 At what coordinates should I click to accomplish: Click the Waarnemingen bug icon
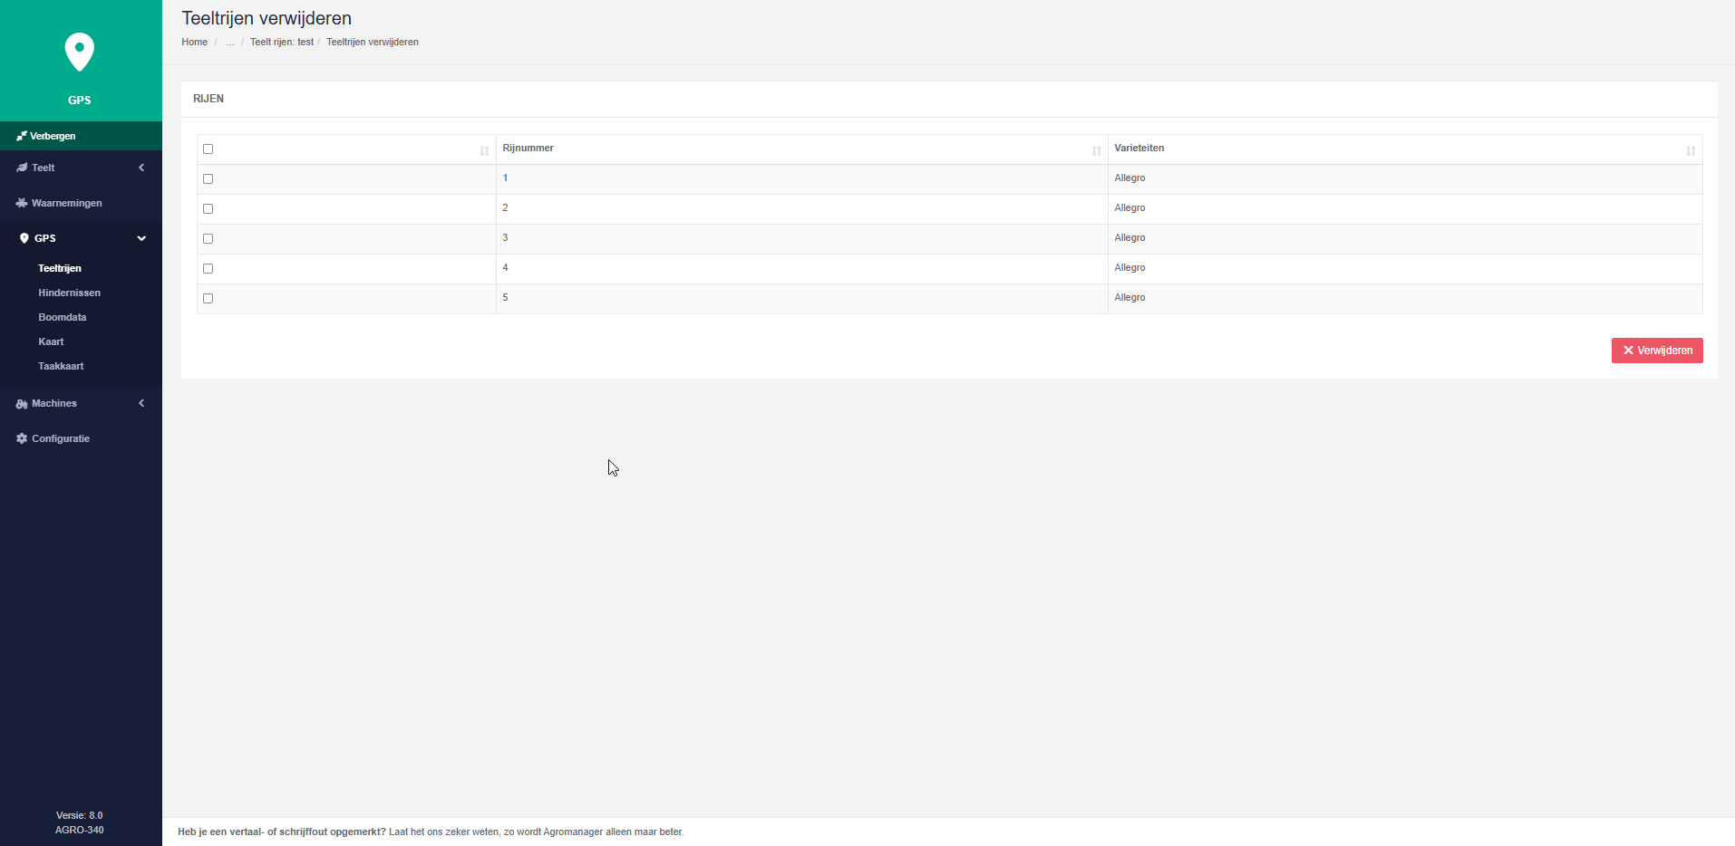(x=22, y=203)
